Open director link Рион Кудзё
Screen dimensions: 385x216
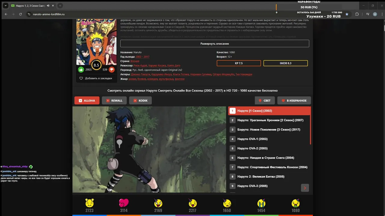140,65
